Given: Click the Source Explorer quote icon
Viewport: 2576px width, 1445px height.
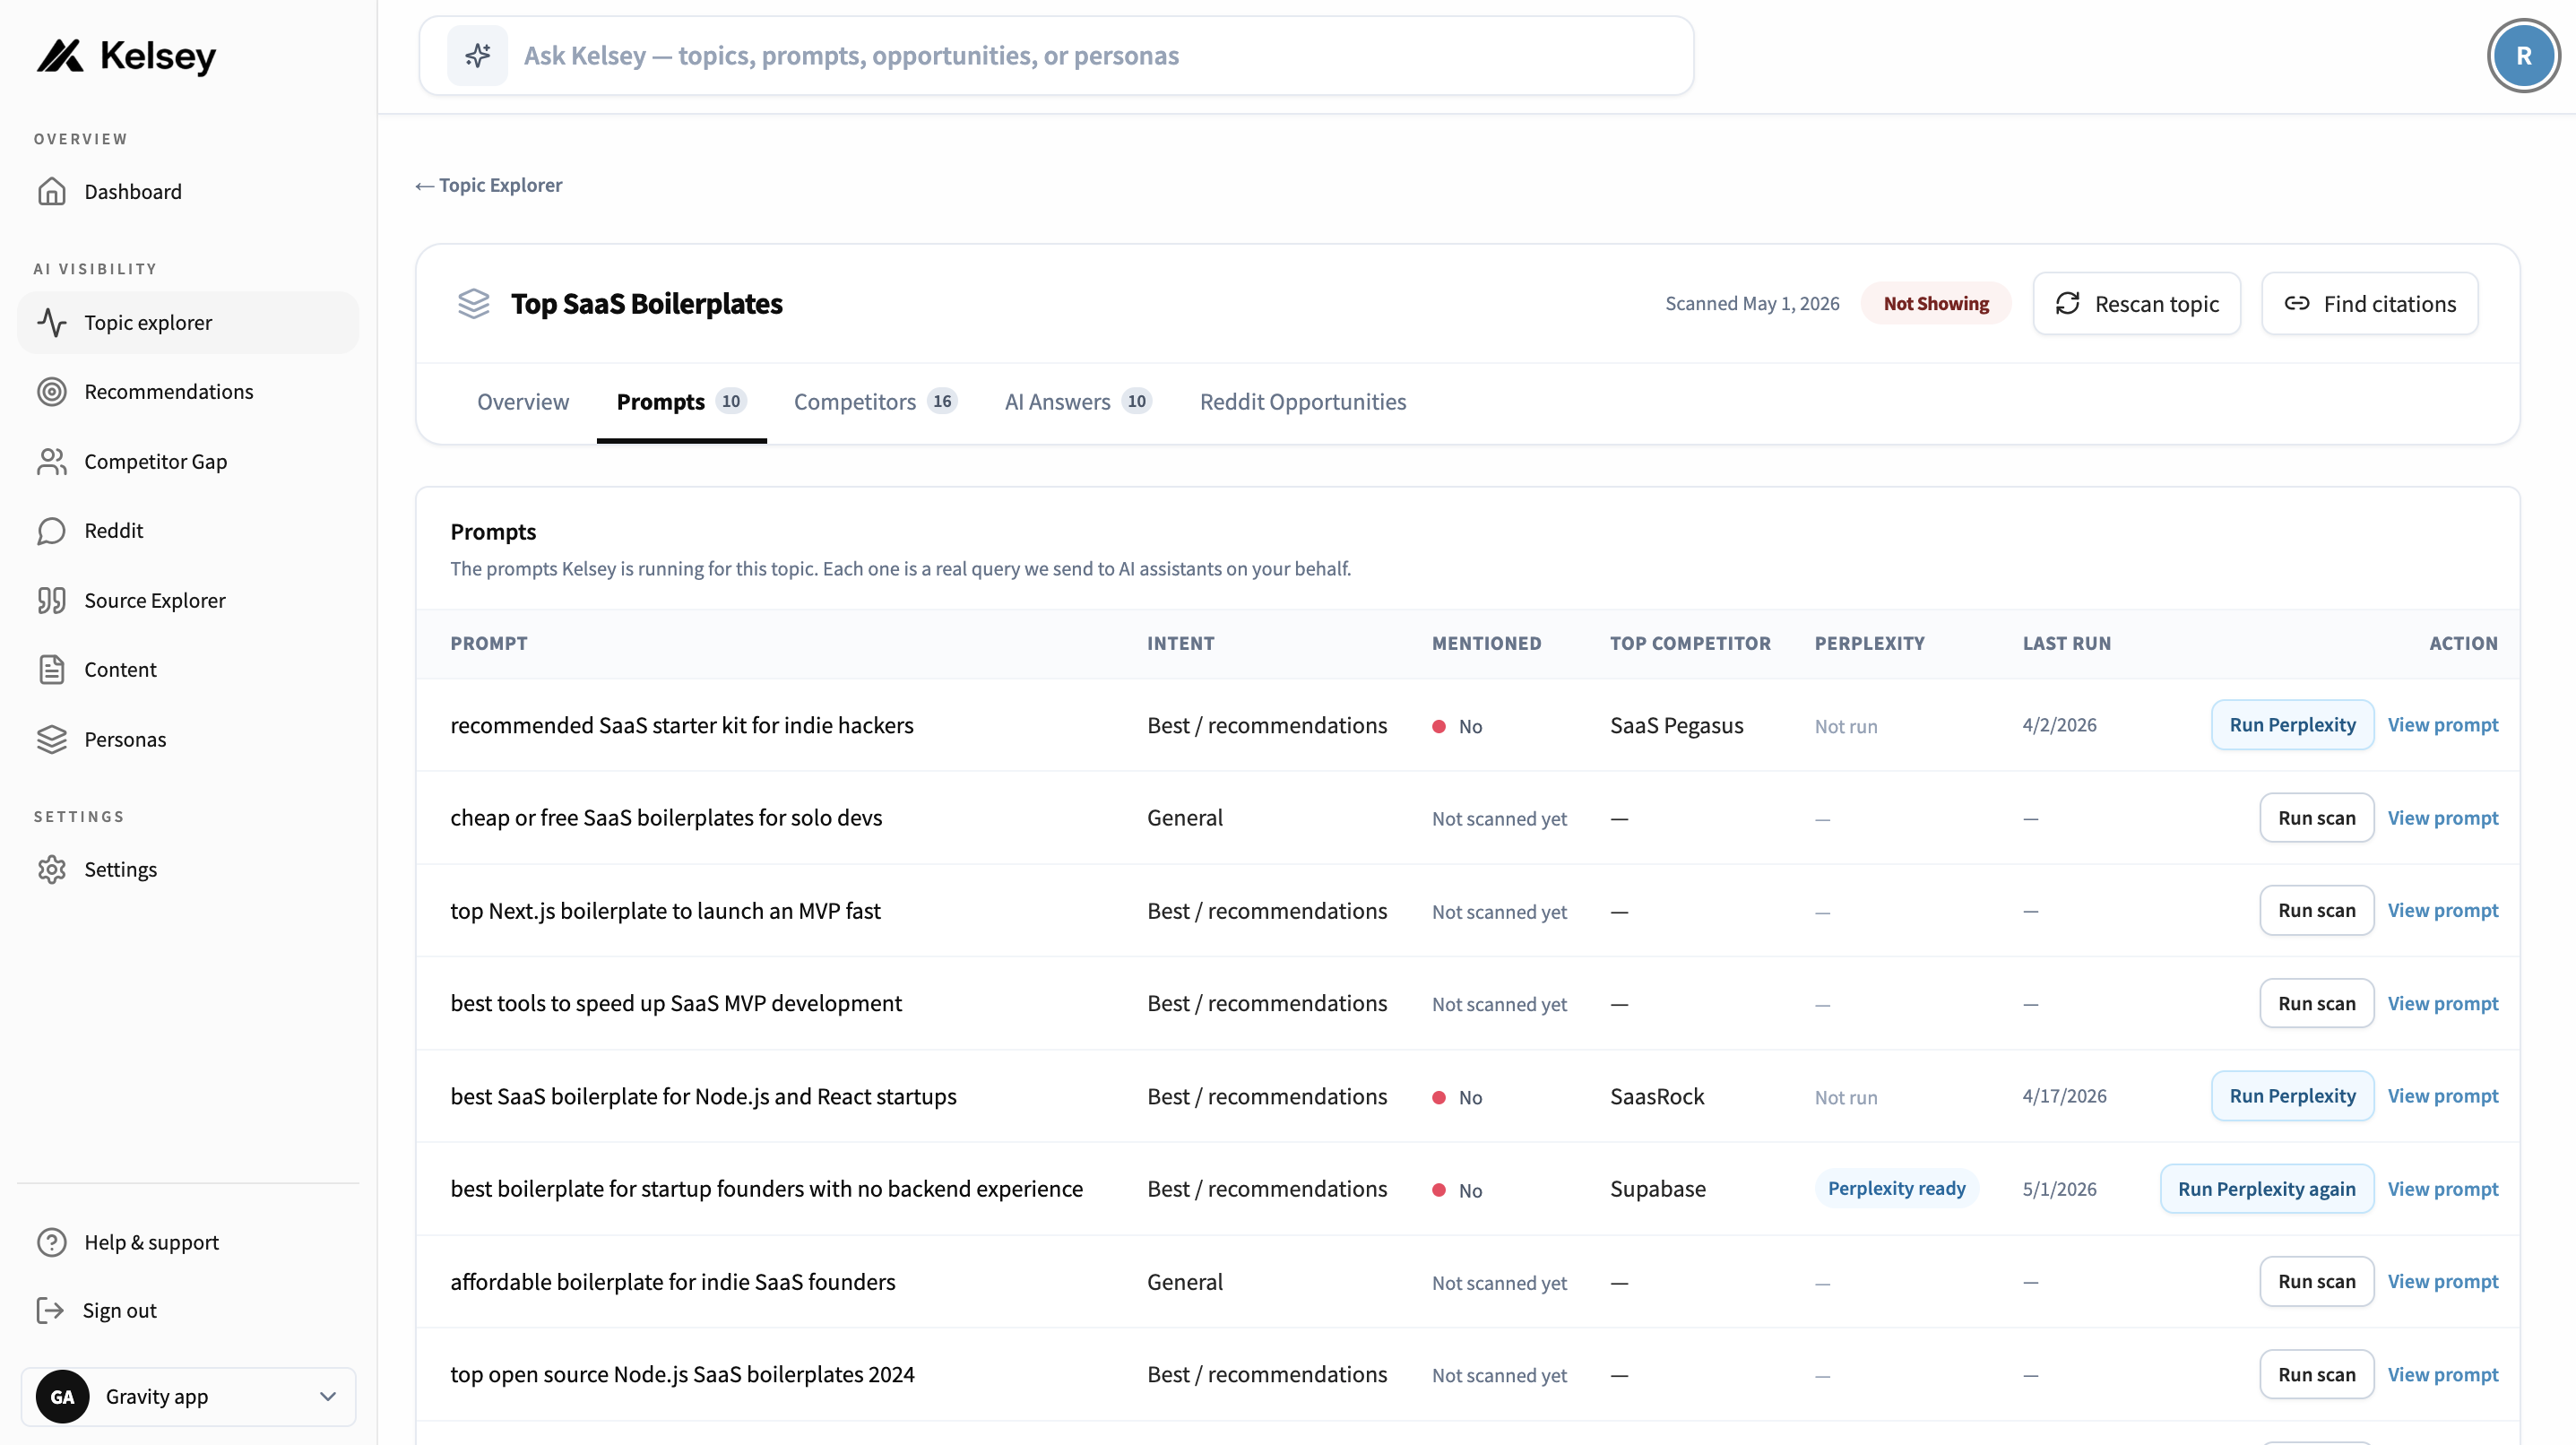Looking at the screenshot, I should coord(52,600).
